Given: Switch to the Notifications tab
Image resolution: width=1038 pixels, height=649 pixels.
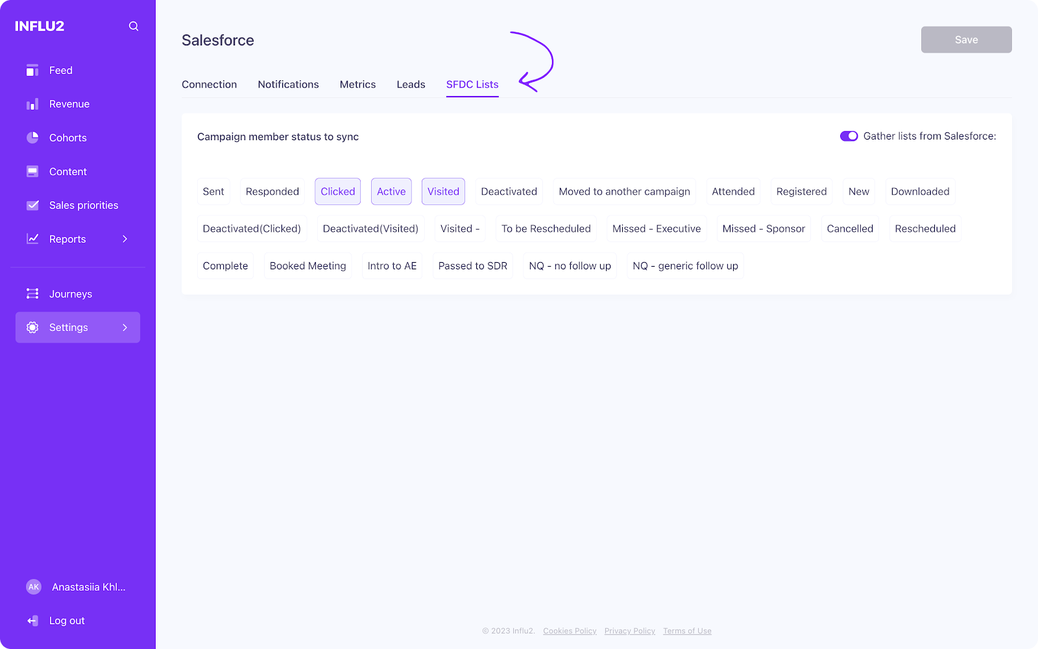Looking at the screenshot, I should tap(288, 84).
